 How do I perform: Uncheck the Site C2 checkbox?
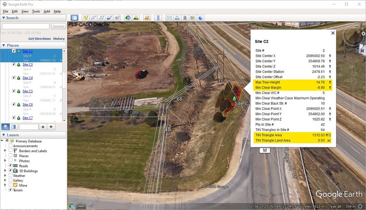[13, 51]
